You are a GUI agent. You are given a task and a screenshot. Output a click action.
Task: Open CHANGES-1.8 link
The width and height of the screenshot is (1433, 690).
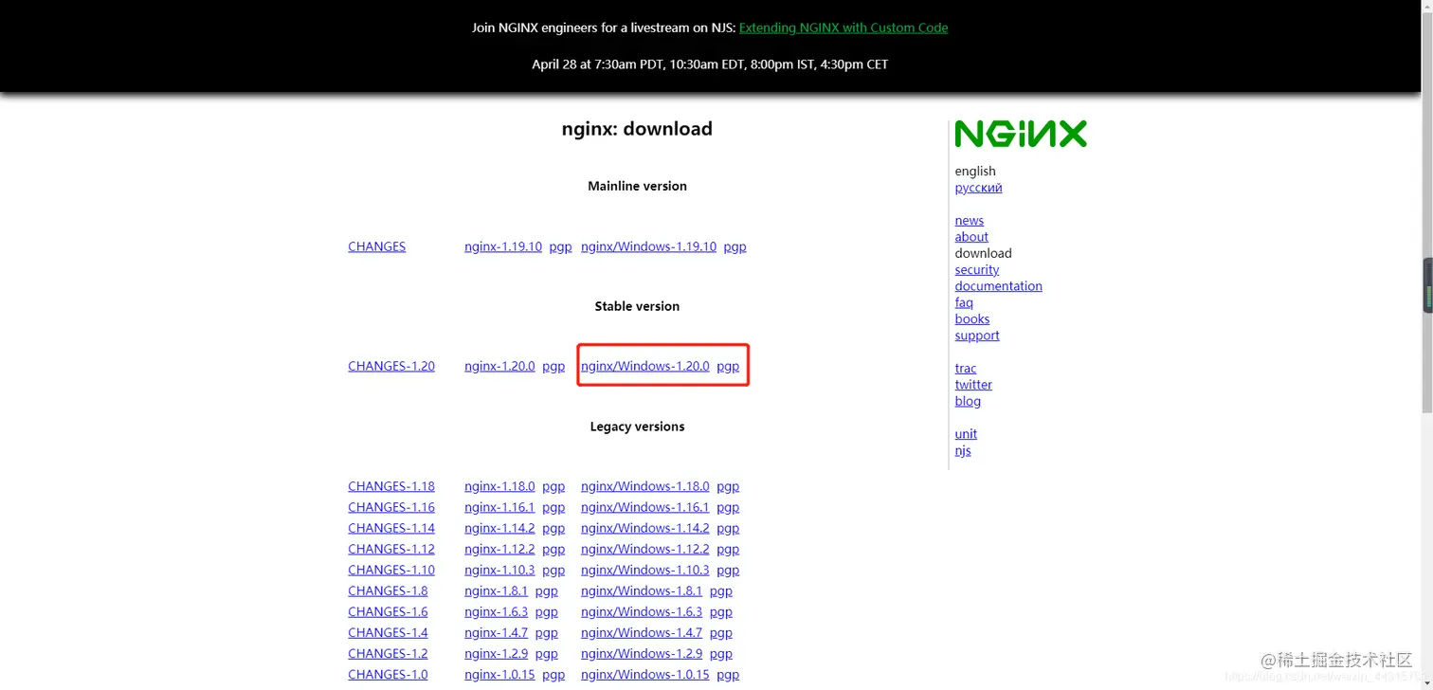388,590
